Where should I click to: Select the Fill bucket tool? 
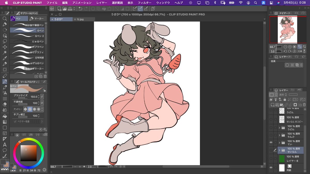coord(5,116)
